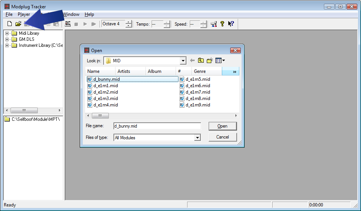Viewport: 361px width, 211px height.
Task: Decrease the octave with the down stepper
Action: [x=129, y=26]
